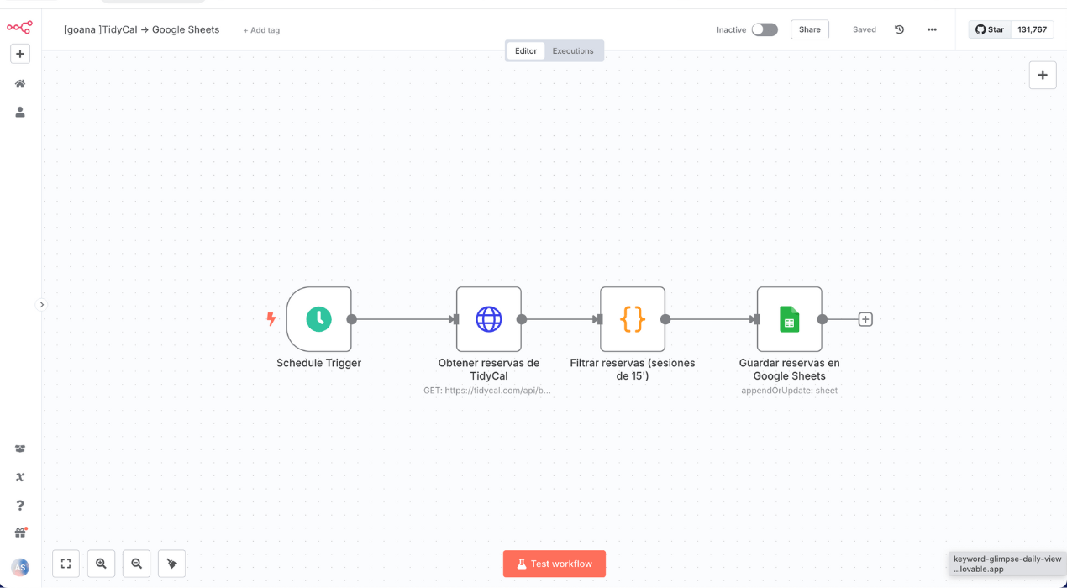The image size is (1067, 588).
Task: Click the Share button
Action: click(x=809, y=29)
